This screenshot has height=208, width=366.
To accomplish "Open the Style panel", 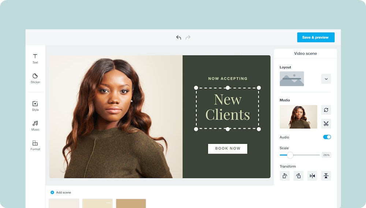I will (x=35, y=106).
